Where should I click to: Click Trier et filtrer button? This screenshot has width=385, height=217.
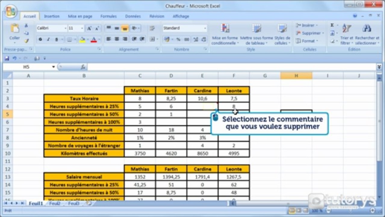click(x=347, y=34)
